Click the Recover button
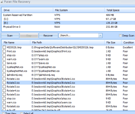The height and width of the screenshot is (114, 135). (48, 35)
